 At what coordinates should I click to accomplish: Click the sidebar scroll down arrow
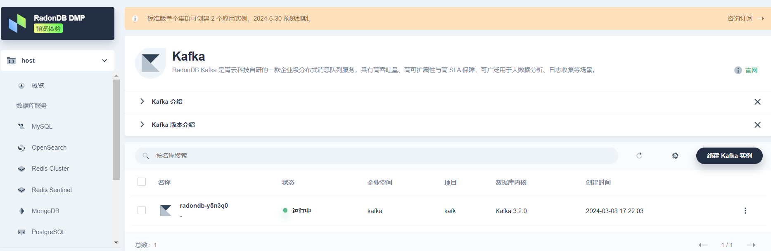(116, 242)
